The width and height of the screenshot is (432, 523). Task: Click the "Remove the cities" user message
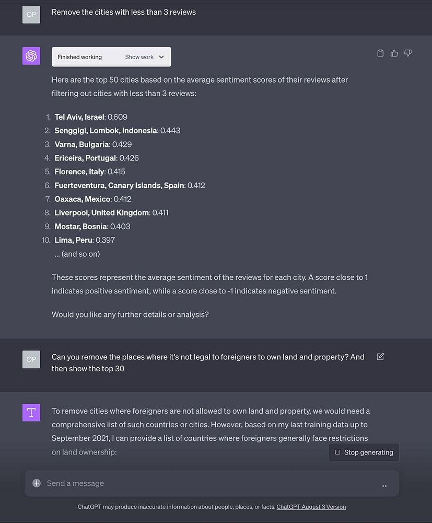click(x=124, y=12)
